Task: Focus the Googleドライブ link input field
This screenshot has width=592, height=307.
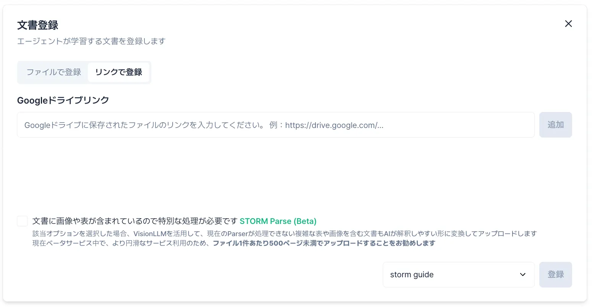Action: pos(275,125)
